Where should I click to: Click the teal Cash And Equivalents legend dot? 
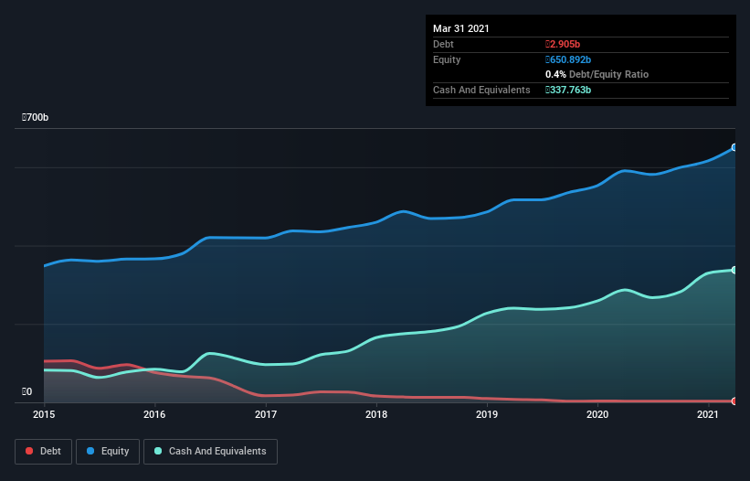click(x=158, y=451)
